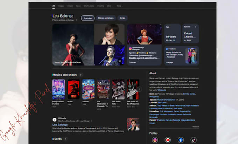The height and width of the screenshot is (144, 238).
Task: Switch to the Short videos tab
Action: click(89, 6)
